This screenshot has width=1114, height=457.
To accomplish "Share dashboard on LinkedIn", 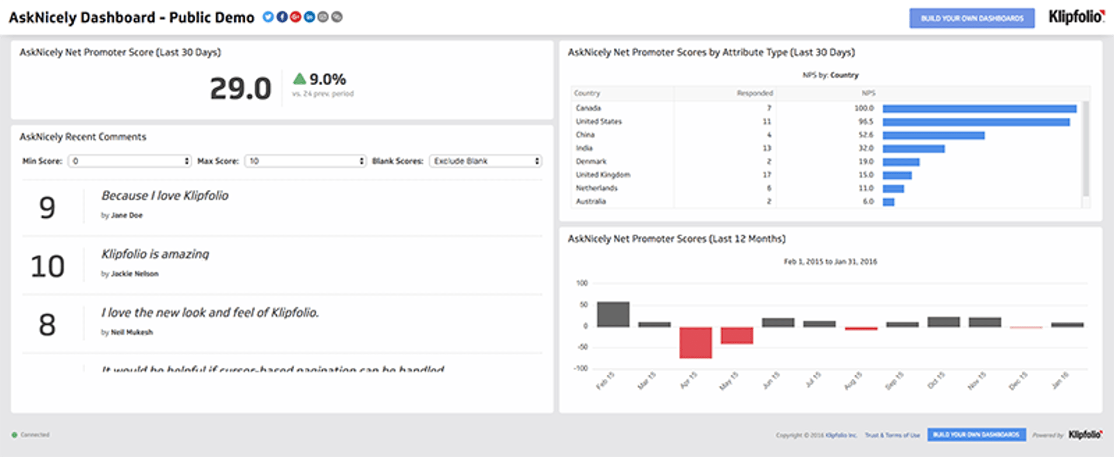I will (x=309, y=17).
